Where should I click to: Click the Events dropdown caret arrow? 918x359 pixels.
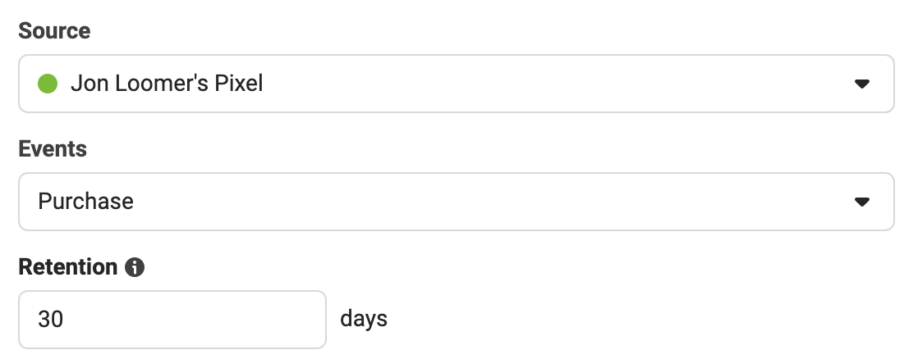click(861, 202)
